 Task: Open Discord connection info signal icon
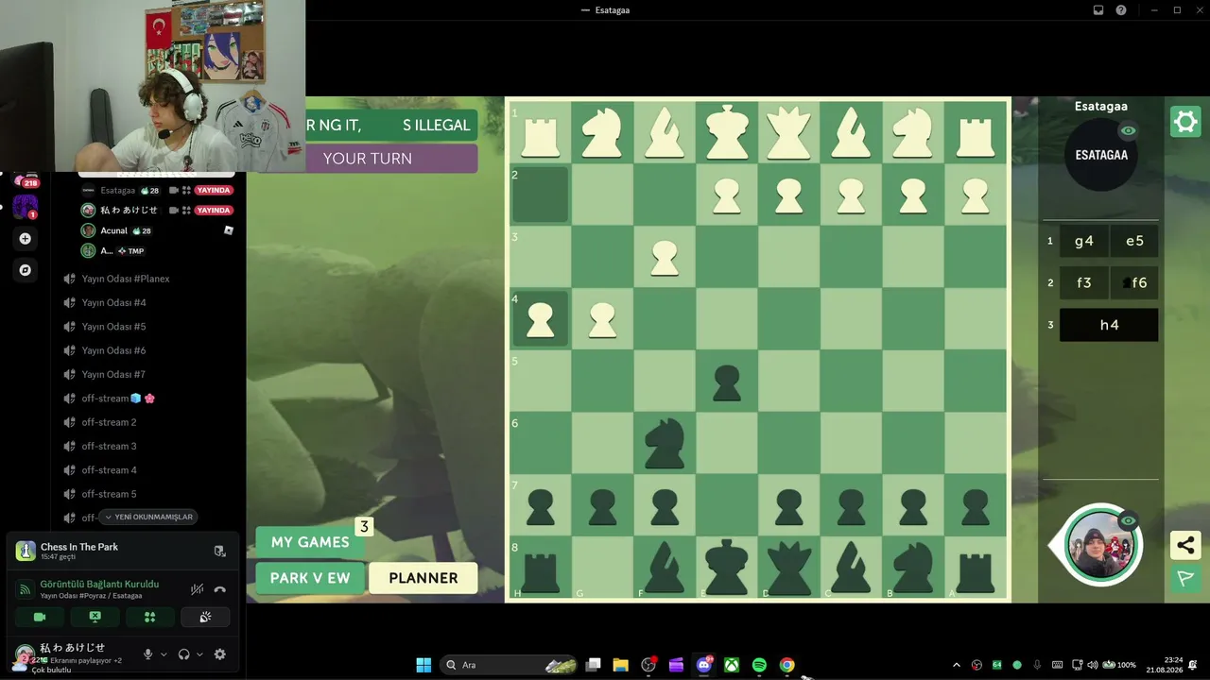click(x=26, y=589)
